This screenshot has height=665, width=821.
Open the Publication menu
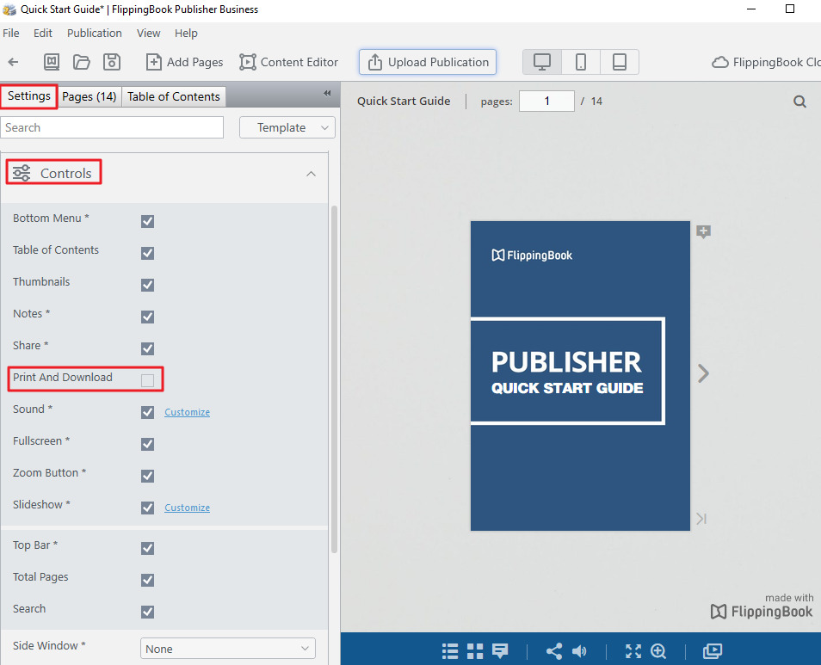[95, 33]
